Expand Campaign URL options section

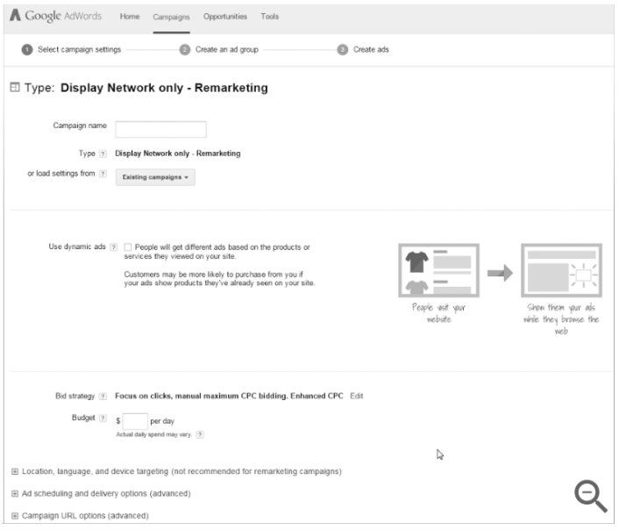pos(15,515)
